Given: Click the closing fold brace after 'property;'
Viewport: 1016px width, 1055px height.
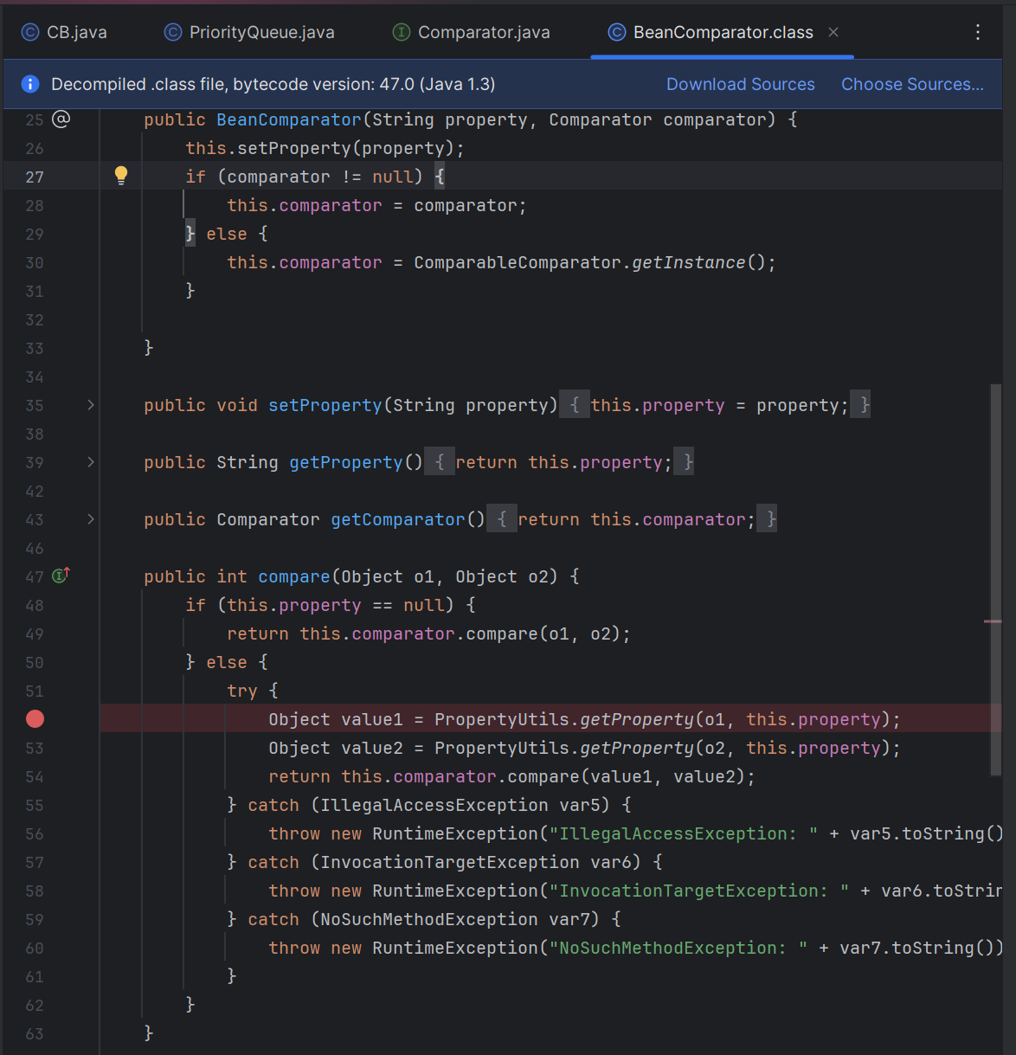Looking at the screenshot, I should pyautogui.click(x=861, y=405).
